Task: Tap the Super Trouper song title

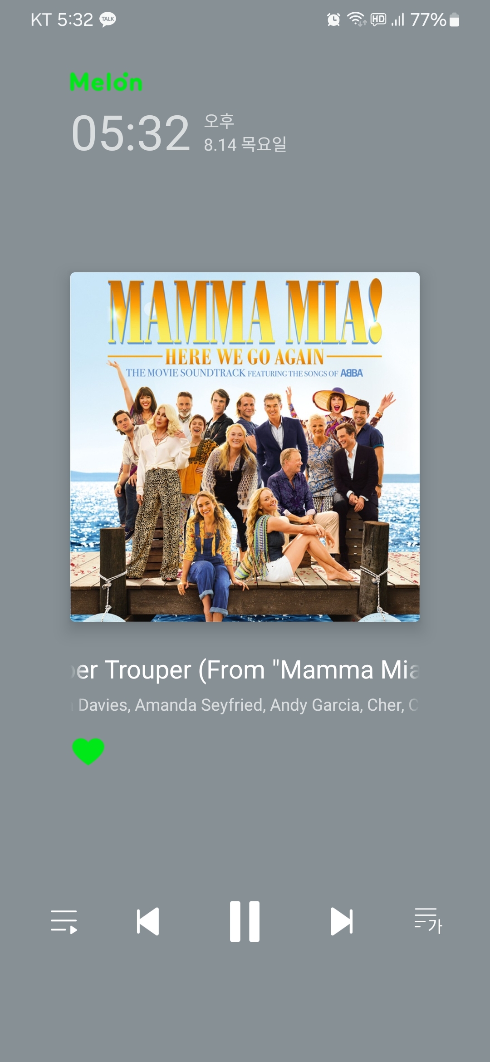Action: click(245, 669)
